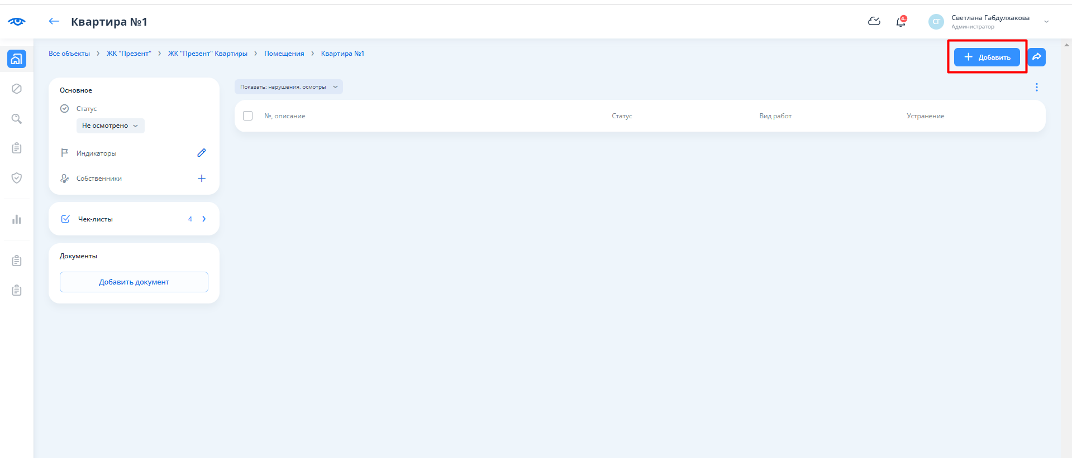Click the share arrow button
Screen dimensions: 1072x458
[x=1036, y=57]
